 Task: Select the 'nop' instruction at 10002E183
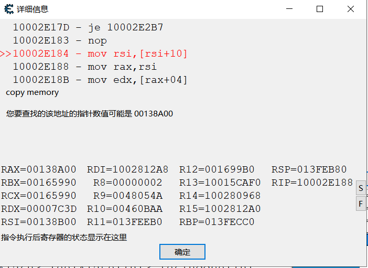60,40
